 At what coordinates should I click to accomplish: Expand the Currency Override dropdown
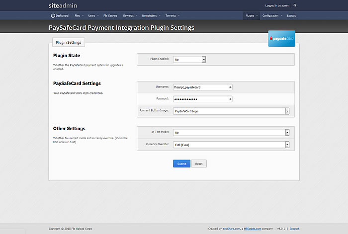(x=231, y=145)
